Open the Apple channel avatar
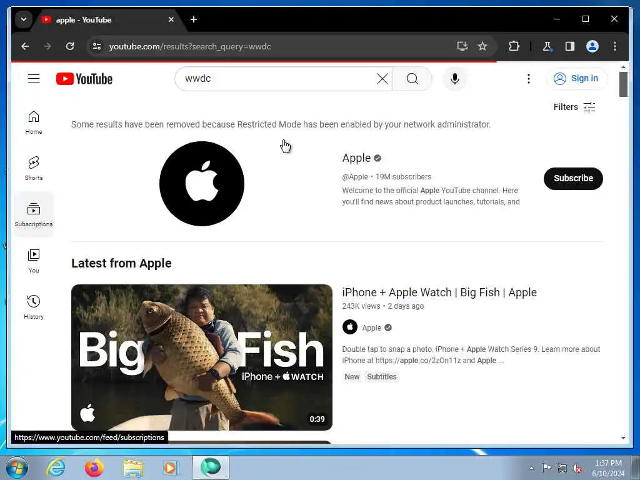This screenshot has height=480, width=640. 202,184
